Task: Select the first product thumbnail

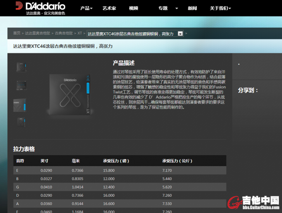Action: [22, 67]
